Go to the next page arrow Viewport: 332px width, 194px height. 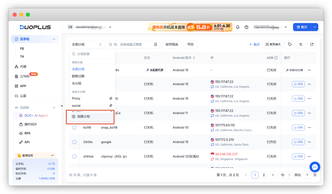pyautogui.click(x=273, y=175)
